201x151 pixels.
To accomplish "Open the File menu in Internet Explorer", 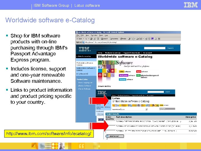I will tap(78, 35).
